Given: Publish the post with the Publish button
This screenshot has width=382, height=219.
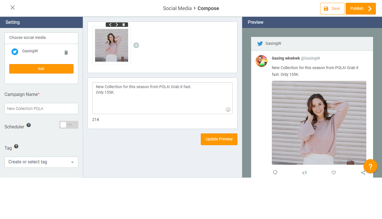Looking at the screenshot, I should point(360,8).
